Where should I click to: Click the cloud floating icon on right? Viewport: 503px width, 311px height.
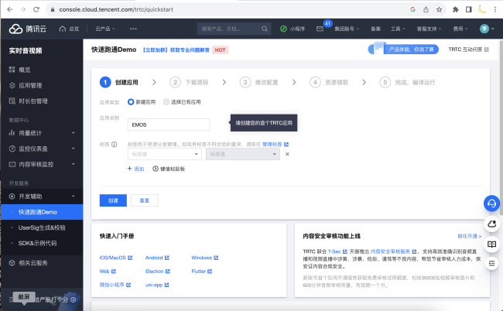tap(491, 224)
